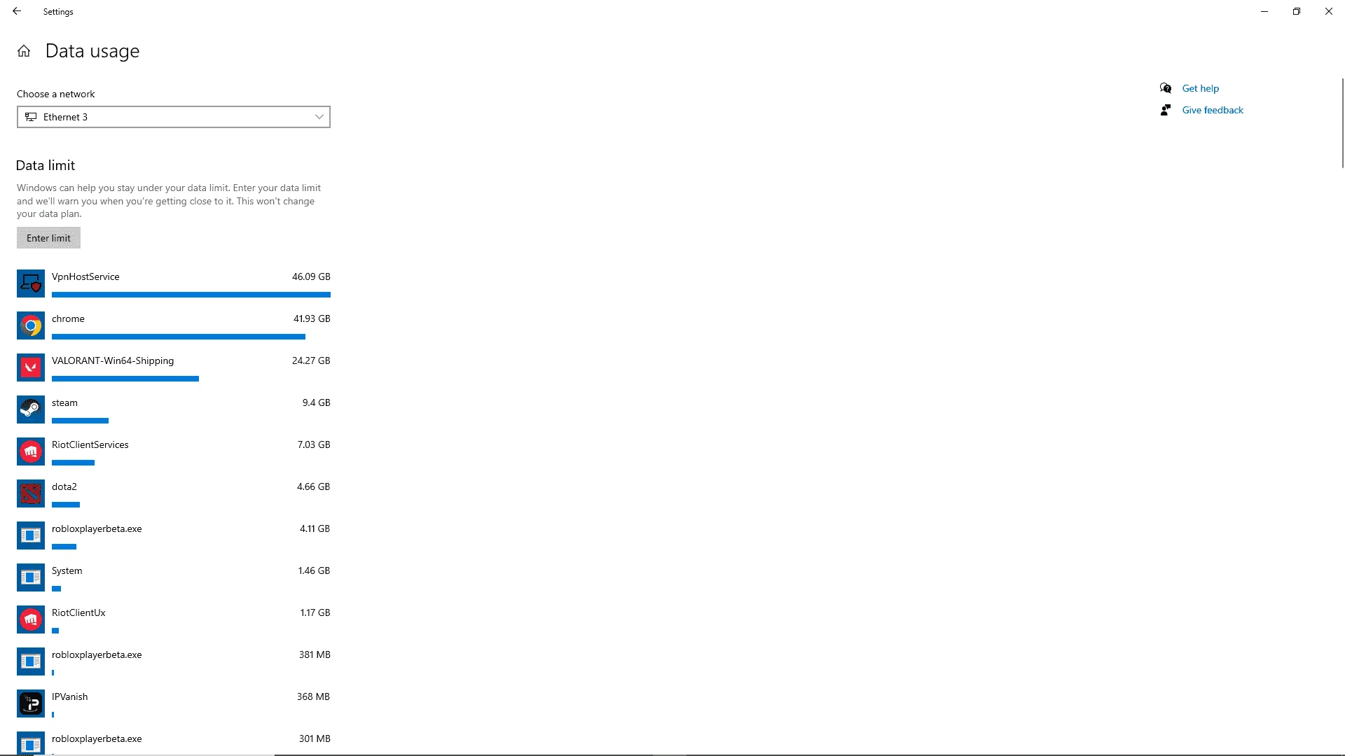Select the dota2 app icon
This screenshot has height=756, width=1345.
point(31,493)
